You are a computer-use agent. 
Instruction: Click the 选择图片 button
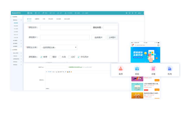coord(98,37)
